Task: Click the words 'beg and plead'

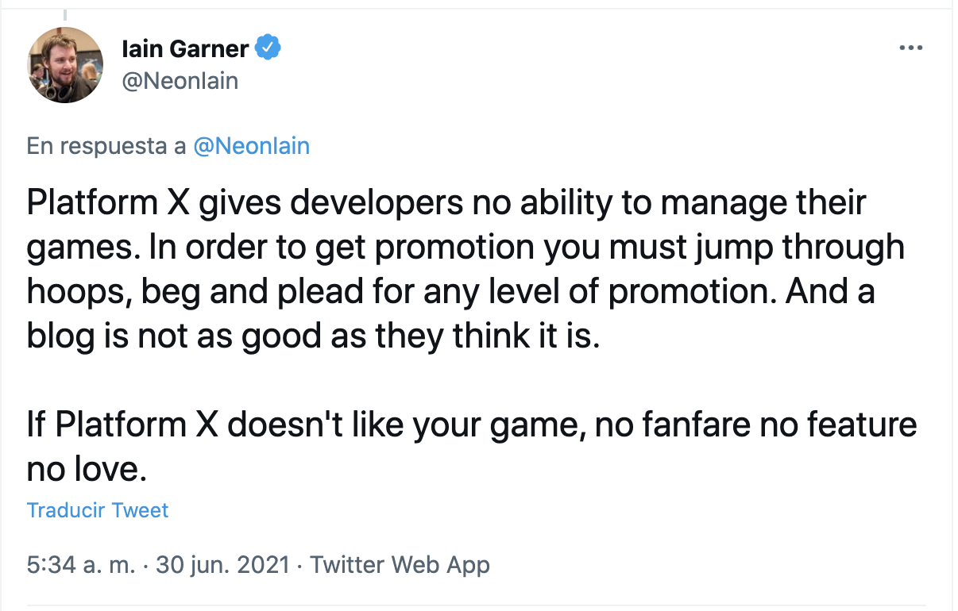Action: tap(241, 292)
